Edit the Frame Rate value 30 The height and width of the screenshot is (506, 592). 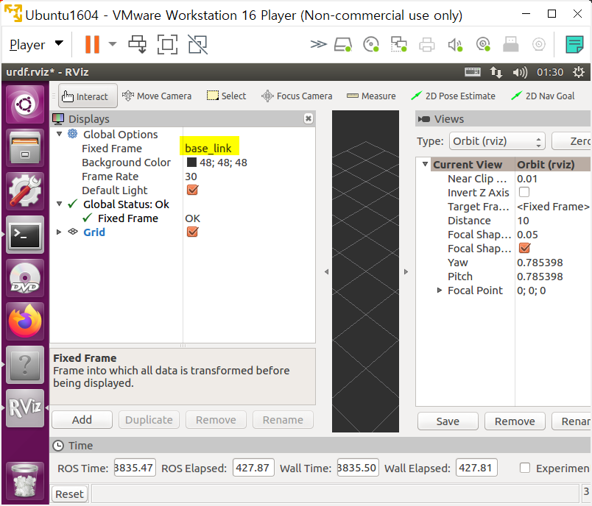[x=191, y=177]
